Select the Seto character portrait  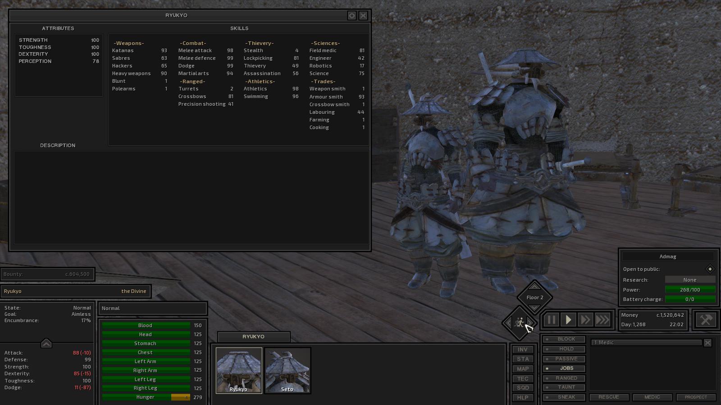tap(287, 370)
